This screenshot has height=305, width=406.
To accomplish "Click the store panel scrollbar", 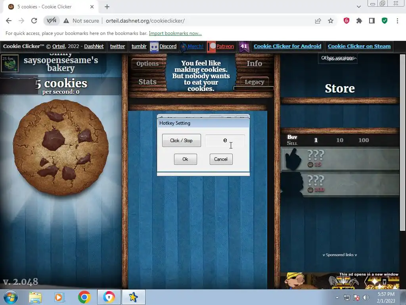I will [x=402, y=143].
